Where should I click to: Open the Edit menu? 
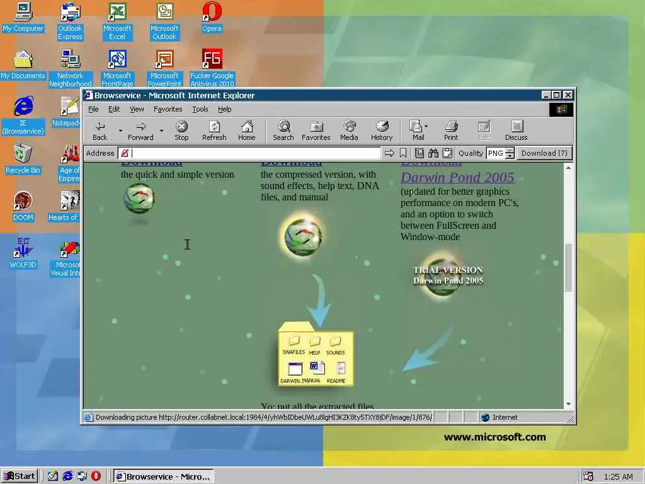point(114,109)
